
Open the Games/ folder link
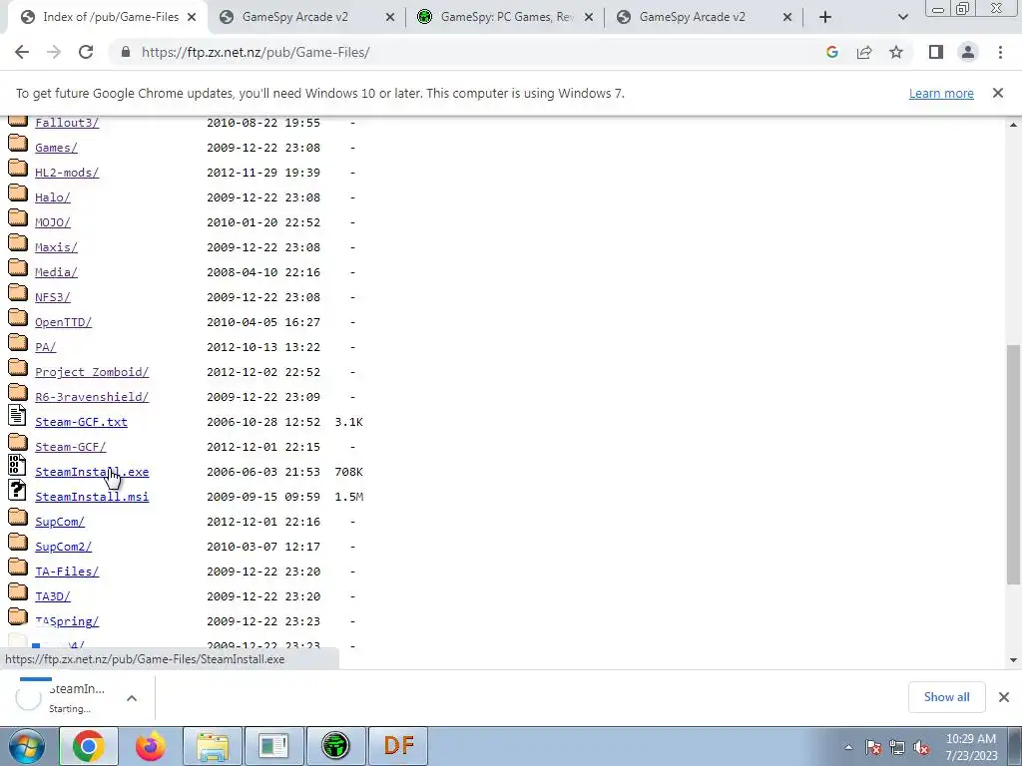[x=56, y=148]
